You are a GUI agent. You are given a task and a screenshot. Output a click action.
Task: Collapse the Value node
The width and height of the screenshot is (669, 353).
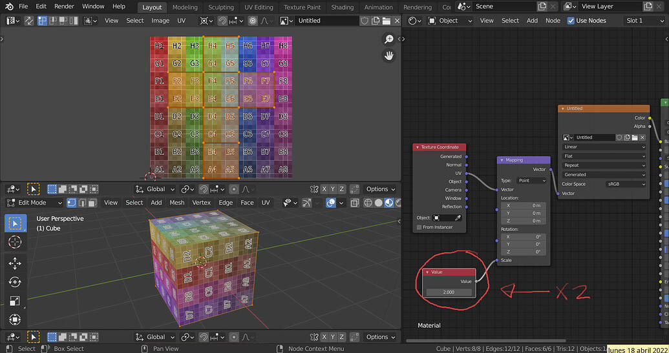point(427,272)
